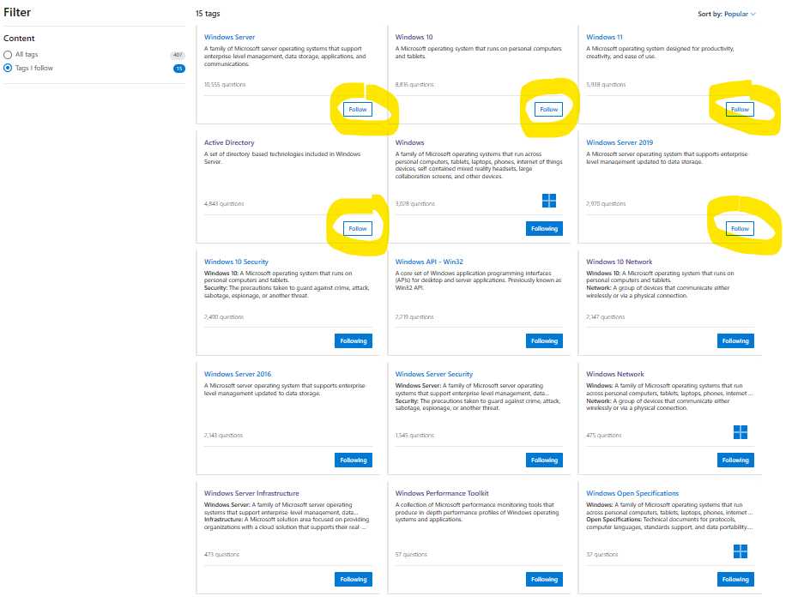Click the '10,555 questions' count on Windows Server
This screenshot has height=608, width=804.
(x=225, y=85)
